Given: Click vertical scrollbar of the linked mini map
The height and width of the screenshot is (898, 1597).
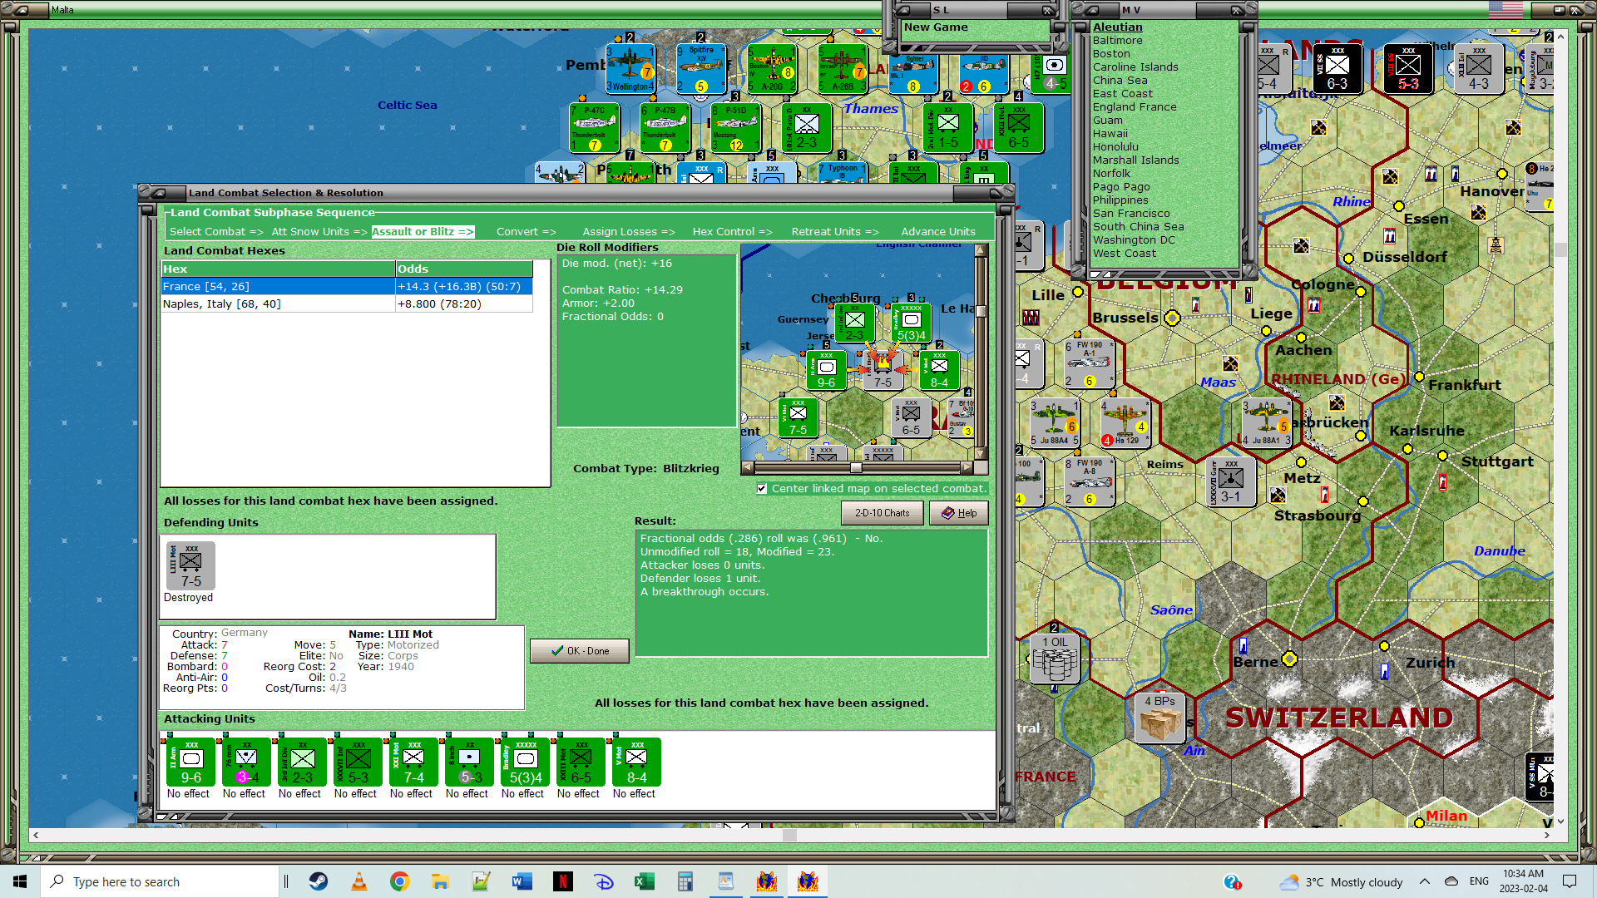Looking at the screenshot, I should tap(981, 352).
